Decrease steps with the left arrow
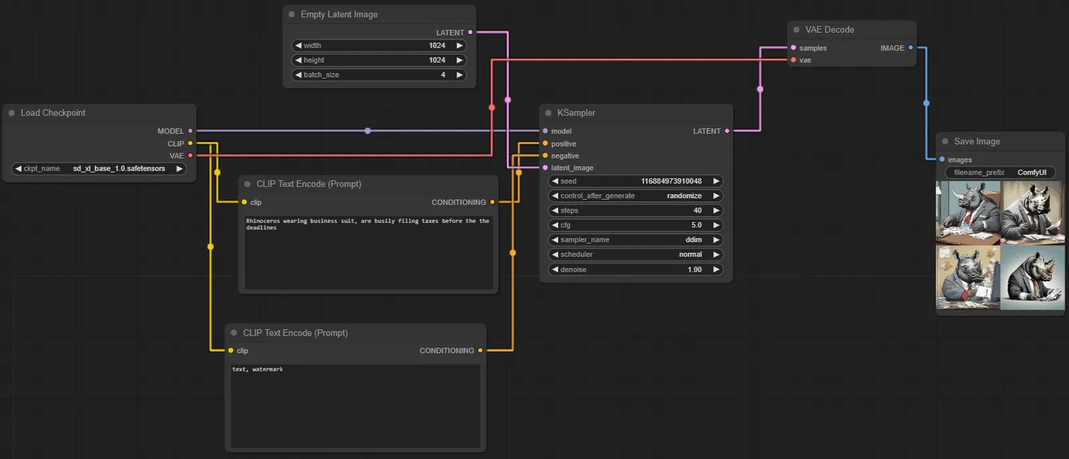 pyautogui.click(x=555, y=210)
